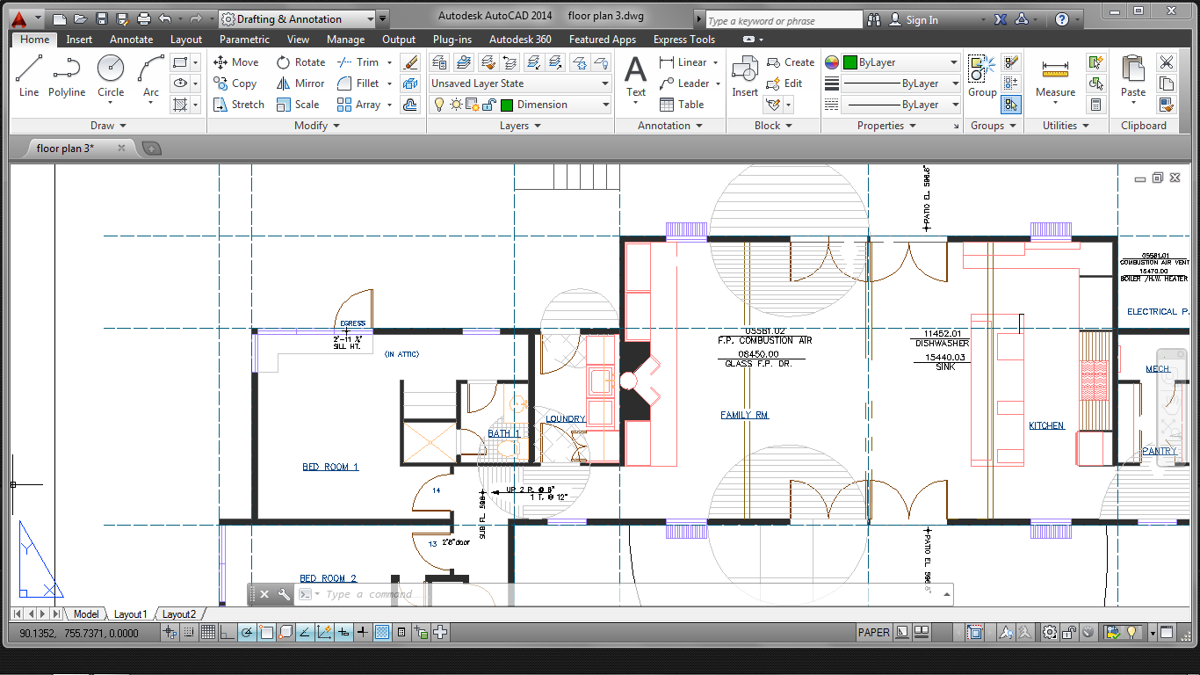Image resolution: width=1200 pixels, height=675 pixels.
Task: Expand the Unsaved Layer State dropdown
Action: 605,83
